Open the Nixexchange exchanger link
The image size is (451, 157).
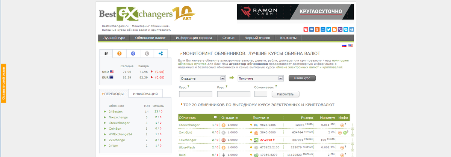coord(118,117)
